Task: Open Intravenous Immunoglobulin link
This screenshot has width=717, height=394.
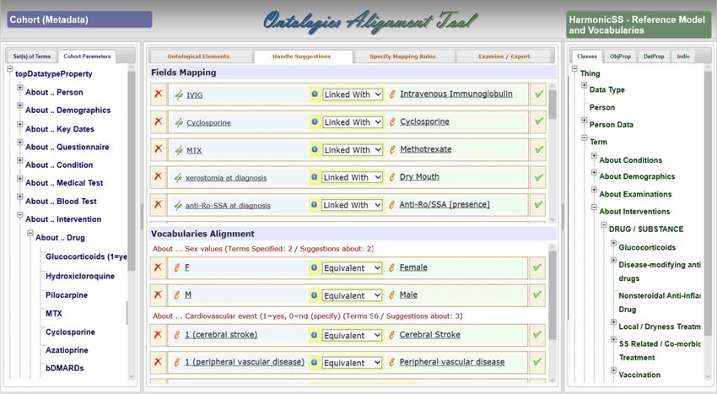Action: click(456, 94)
